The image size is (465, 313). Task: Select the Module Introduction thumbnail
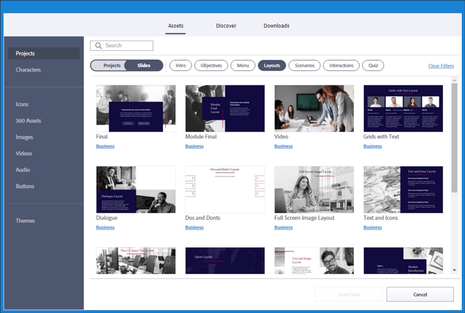click(403, 260)
